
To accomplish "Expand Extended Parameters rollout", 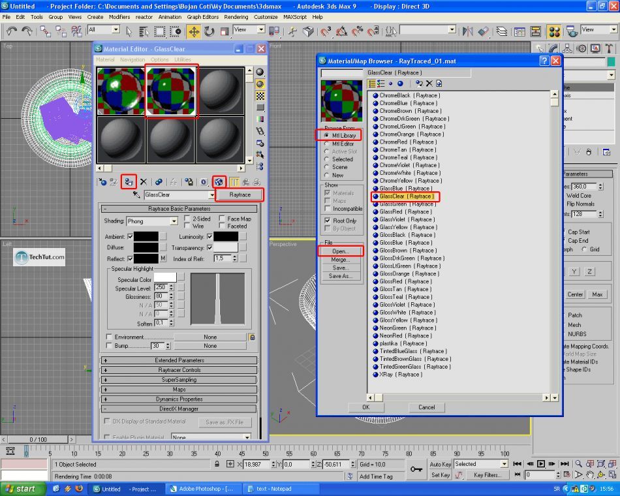I will pos(179,360).
